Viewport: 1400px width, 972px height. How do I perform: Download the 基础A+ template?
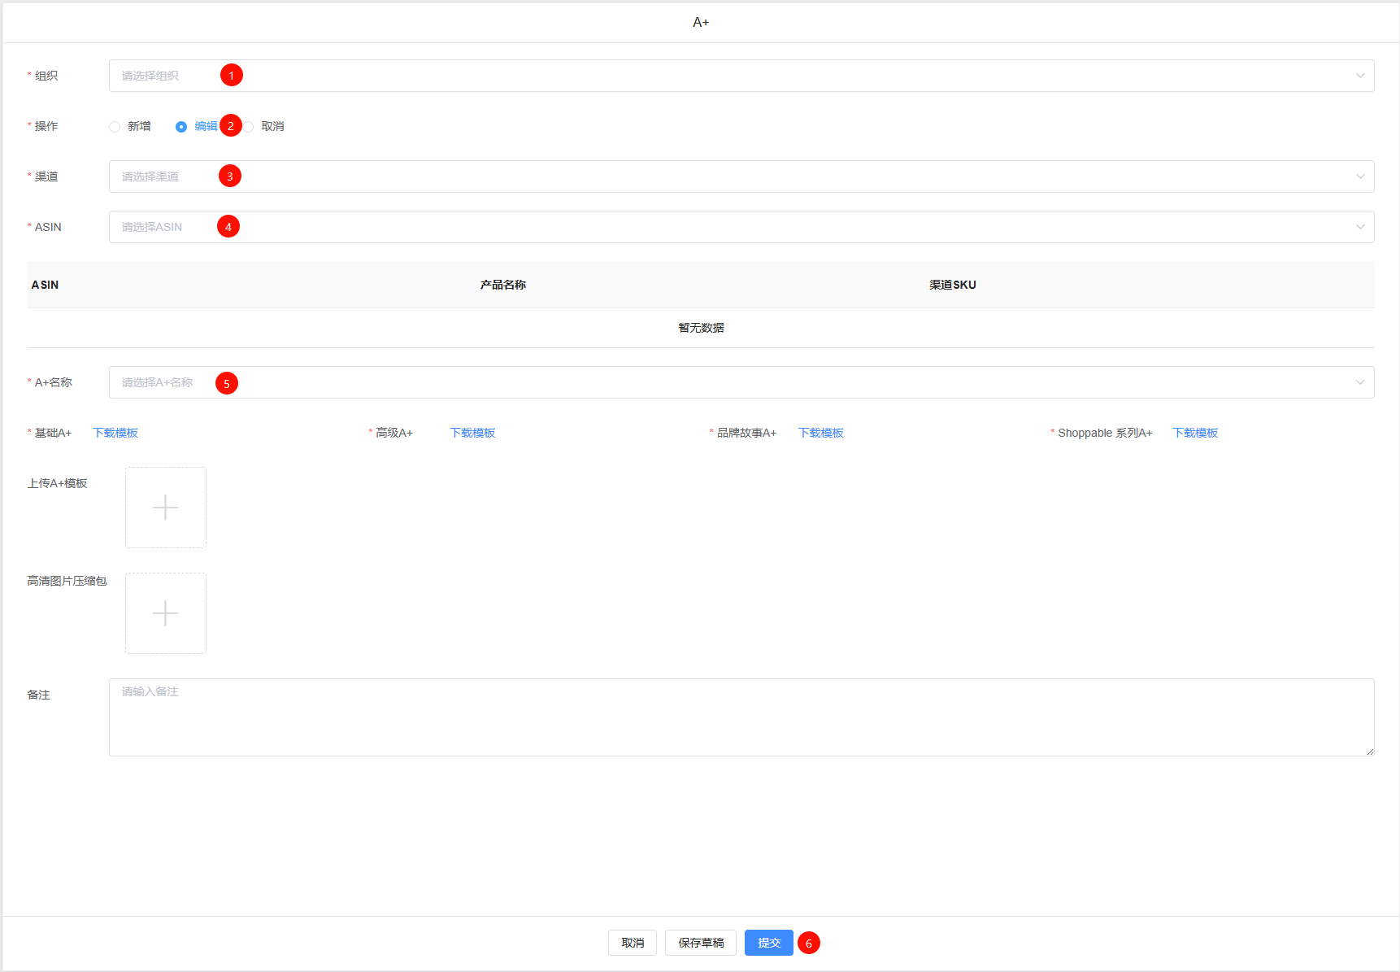(115, 433)
